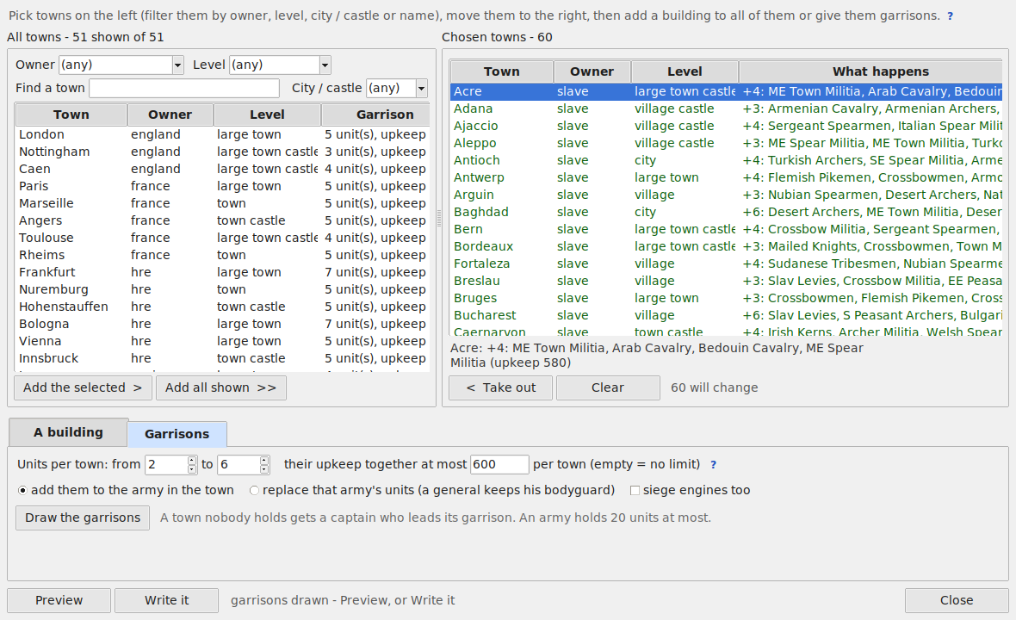Select Bucharest row in chosen towns
Screen dimensions: 1016x620
(727, 315)
